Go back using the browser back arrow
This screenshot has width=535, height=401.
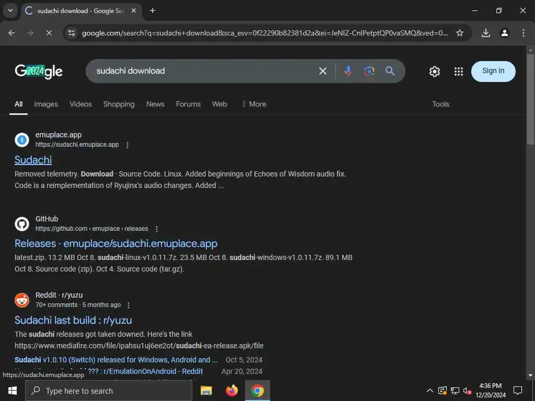click(x=11, y=33)
